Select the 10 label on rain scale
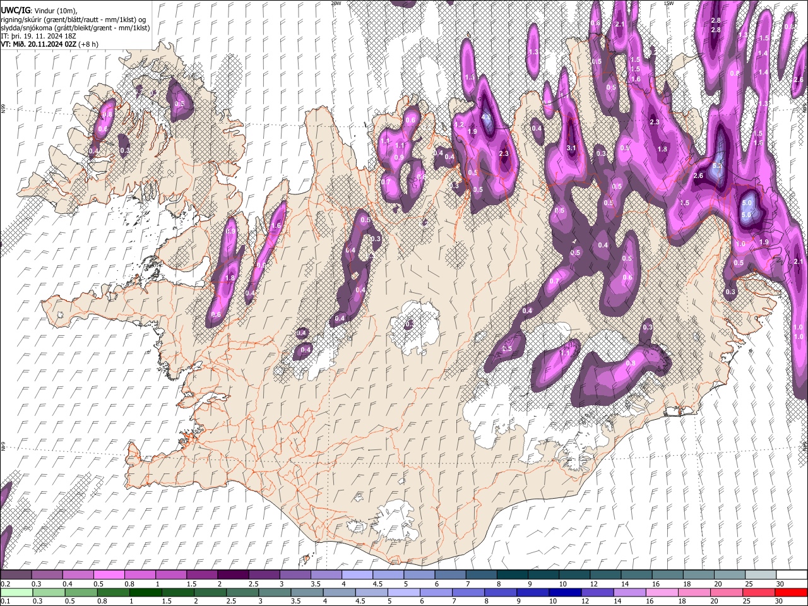This screenshot has height=606, width=808. [552, 601]
